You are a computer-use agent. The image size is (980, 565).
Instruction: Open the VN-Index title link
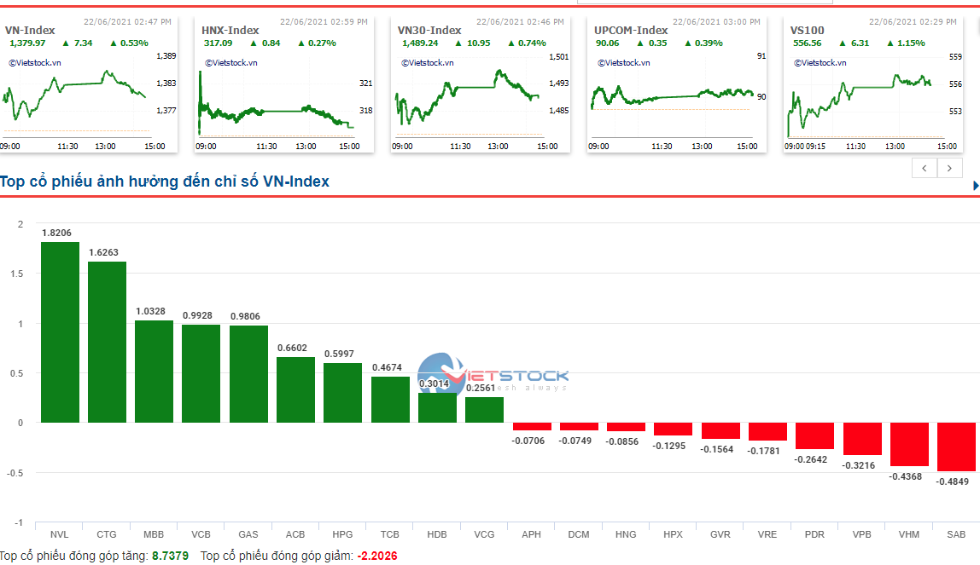30,30
